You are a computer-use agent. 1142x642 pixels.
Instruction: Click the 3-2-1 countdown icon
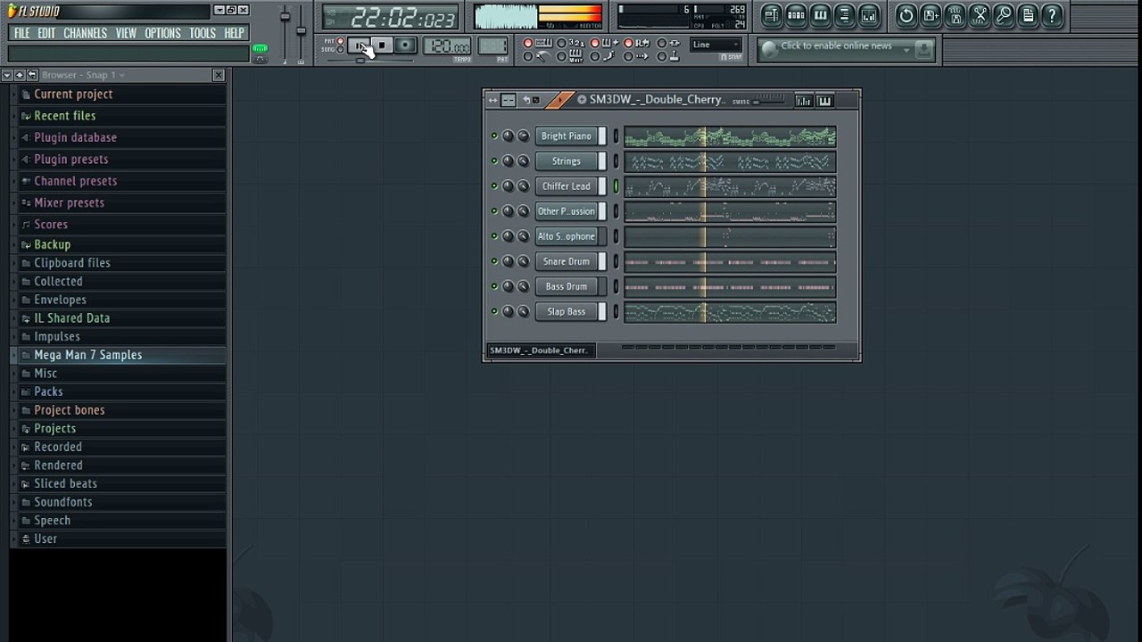[x=575, y=43]
